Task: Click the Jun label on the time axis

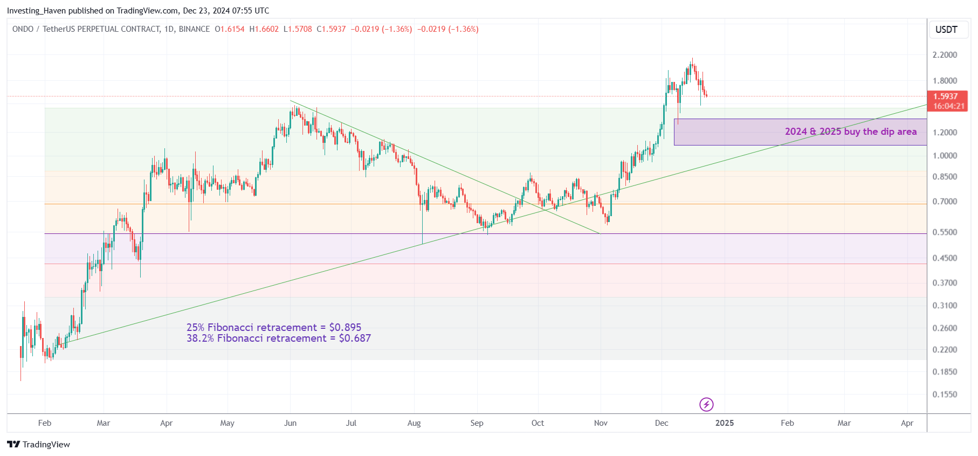Action: point(290,423)
